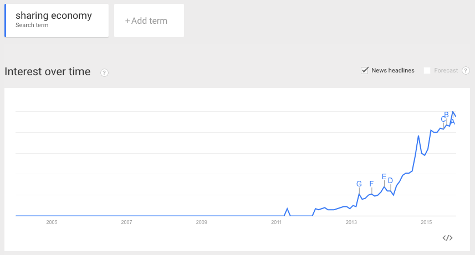Select news headline marker E

point(384,176)
